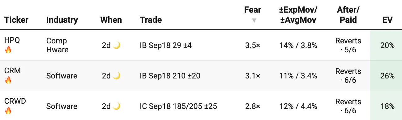This screenshot has width=402, height=120.
Task: Sort by Ticker column header
Action: (x=16, y=20)
